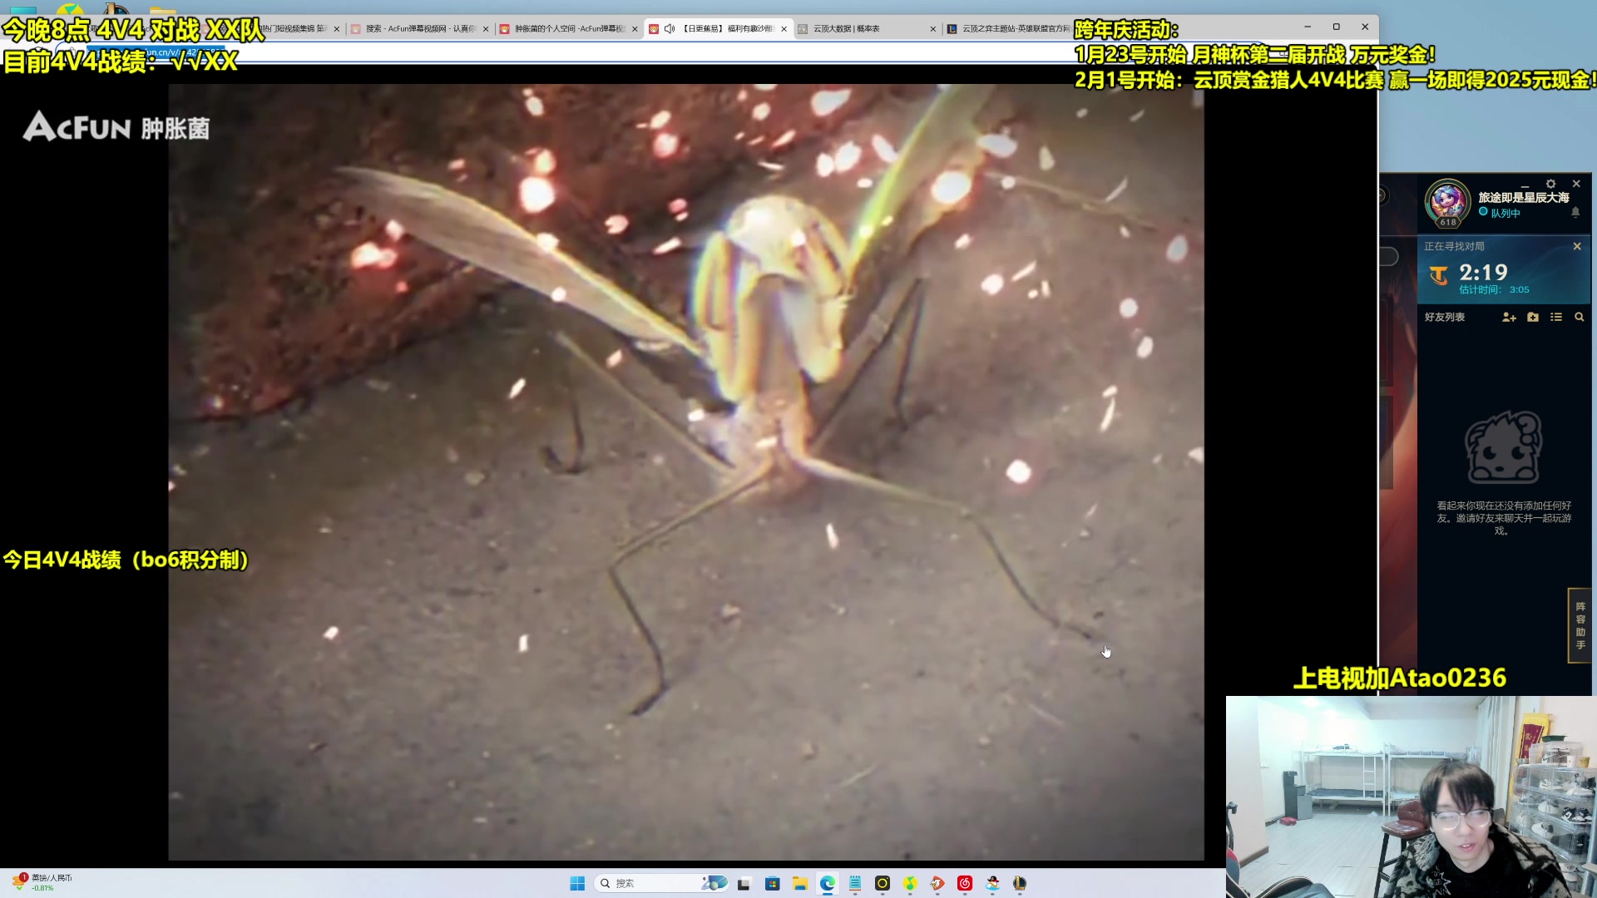Click add folder icon in friends list
Image resolution: width=1597 pixels, height=898 pixels.
pyautogui.click(x=1533, y=317)
